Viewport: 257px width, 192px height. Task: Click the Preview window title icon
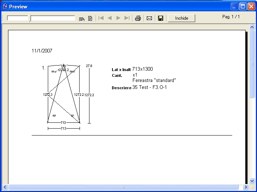pyautogui.click(x=5, y=7)
